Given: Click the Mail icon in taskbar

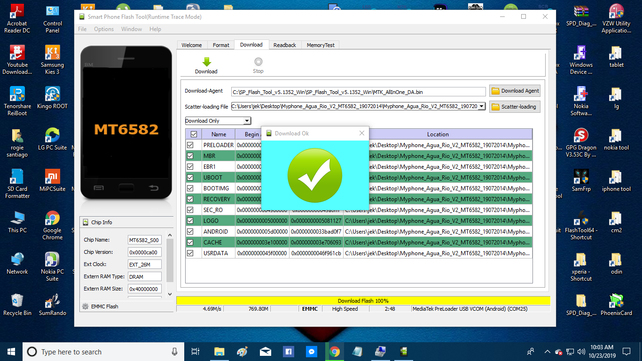Looking at the screenshot, I should point(265,352).
